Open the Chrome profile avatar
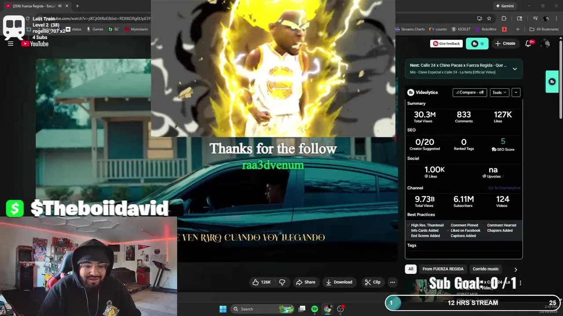 [x=546, y=18]
